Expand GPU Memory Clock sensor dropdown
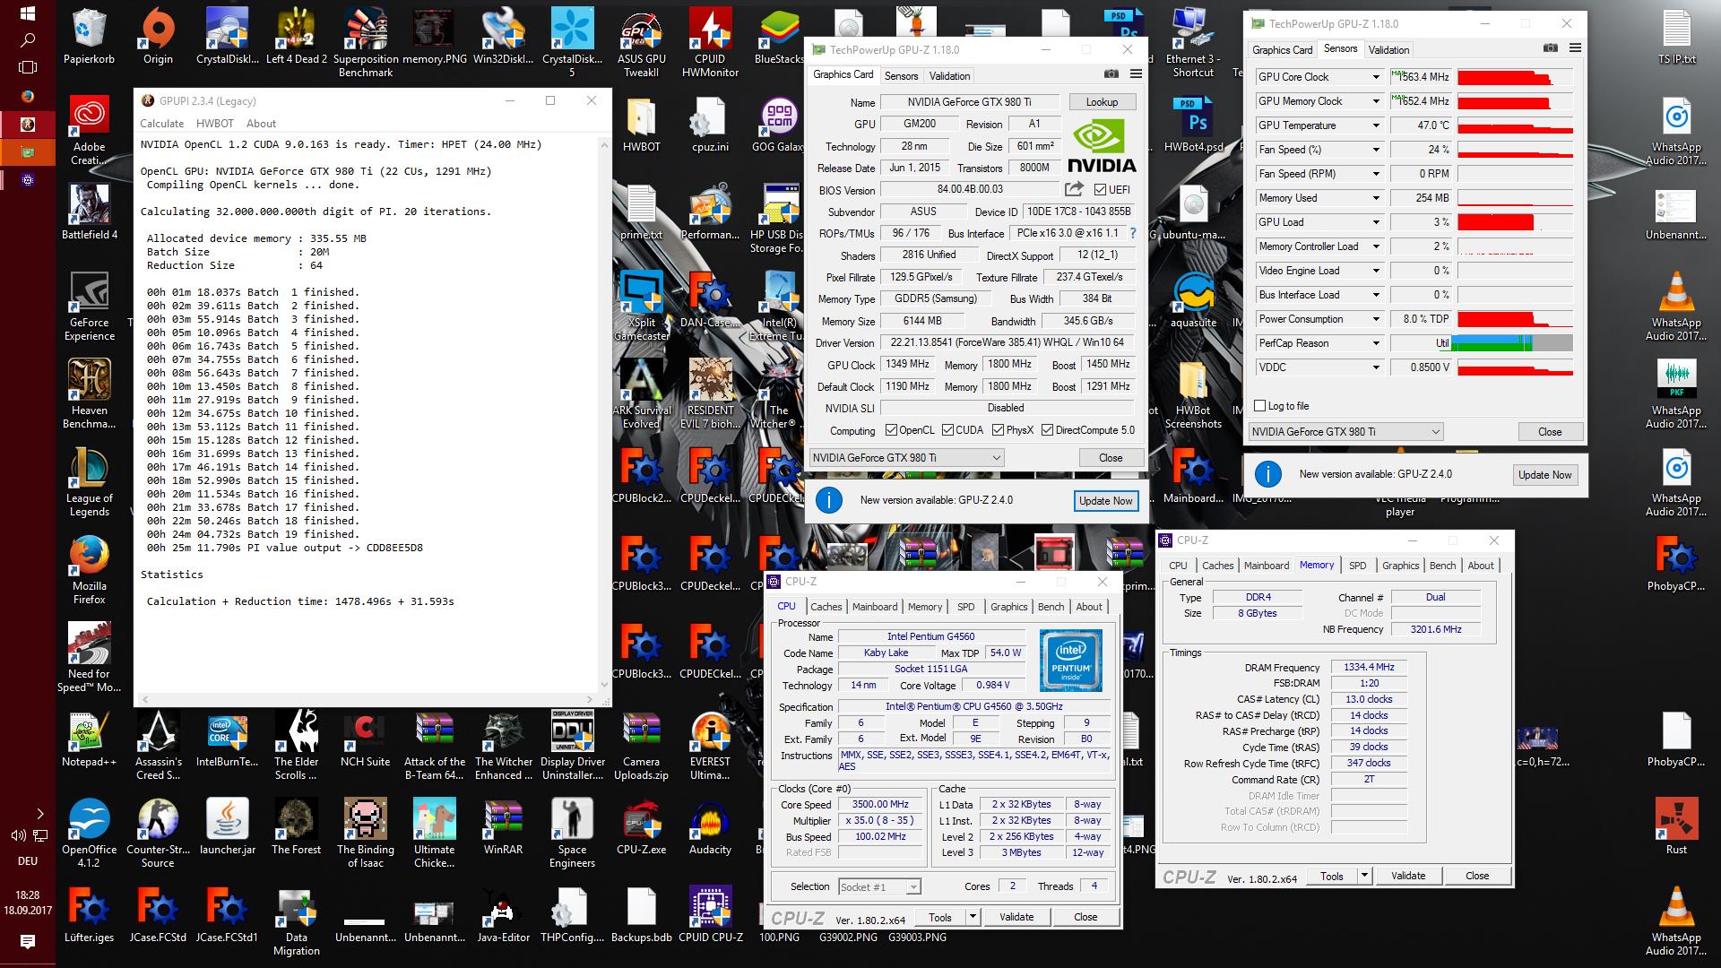 pyautogui.click(x=1376, y=101)
